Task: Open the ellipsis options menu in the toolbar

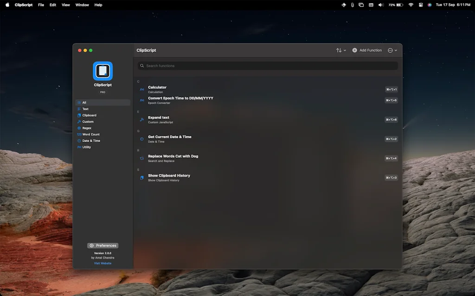Action: click(390, 50)
